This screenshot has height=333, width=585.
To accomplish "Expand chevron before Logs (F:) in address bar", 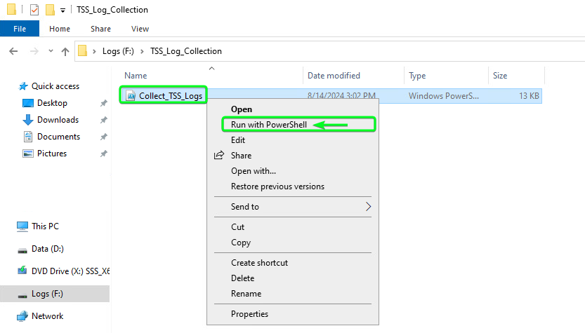I will pyautogui.click(x=94, y=51).
